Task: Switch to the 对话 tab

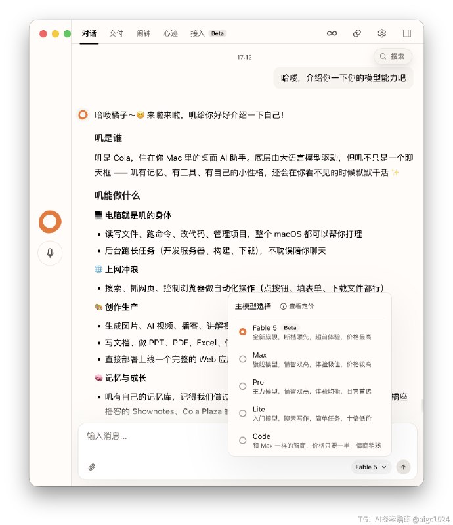Action: [89, 33]
